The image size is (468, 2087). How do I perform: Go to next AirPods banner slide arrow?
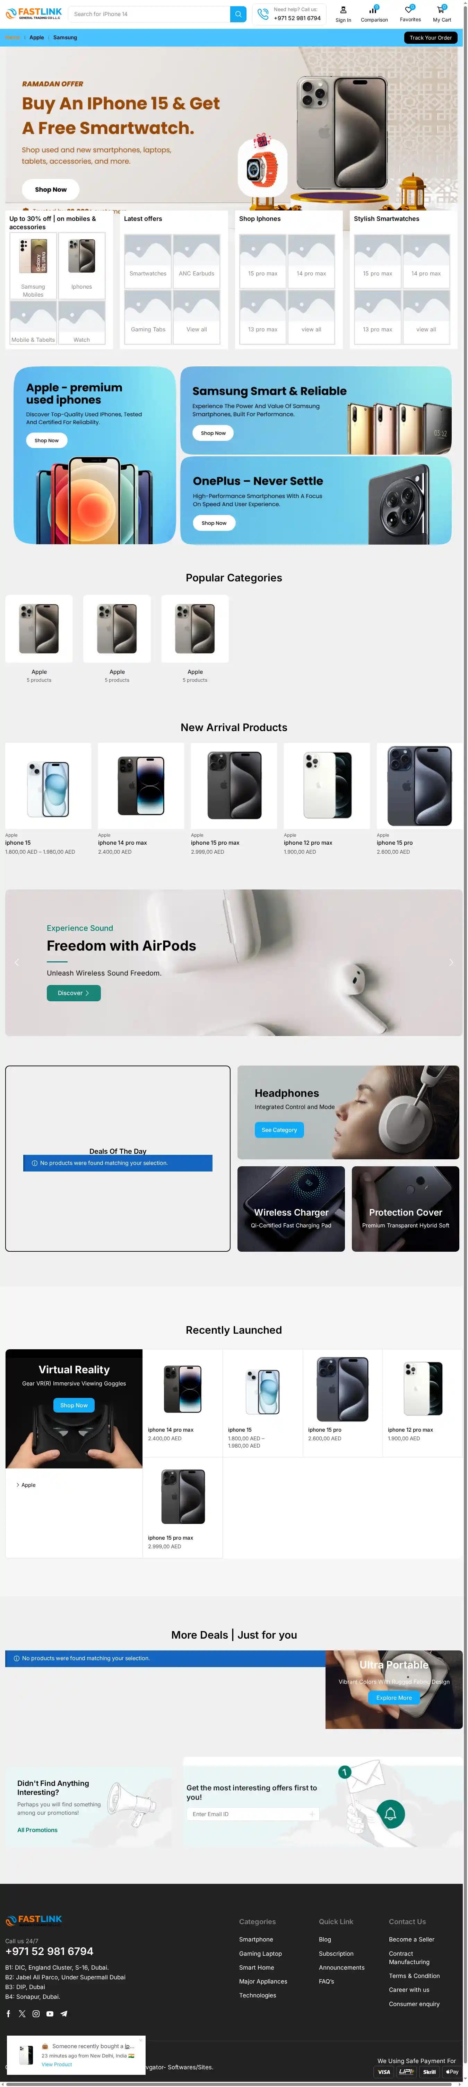pyautogui.click(x=451, y=962)
